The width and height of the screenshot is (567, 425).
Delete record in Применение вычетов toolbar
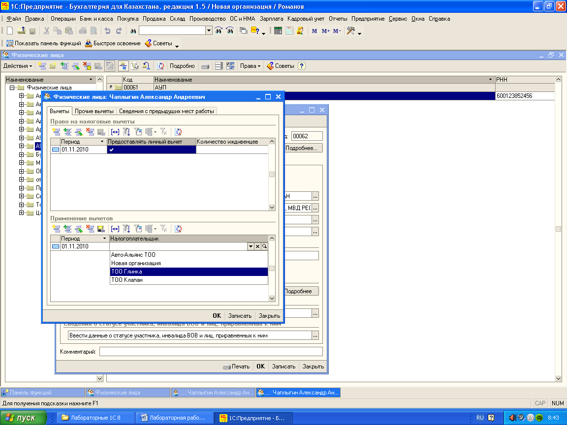[x=90, y=229]
